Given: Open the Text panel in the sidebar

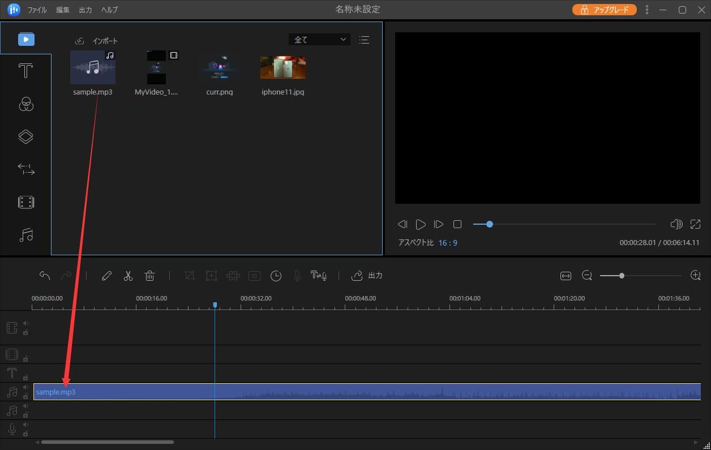Looking at the screenshot, I should tap(26, 71).
